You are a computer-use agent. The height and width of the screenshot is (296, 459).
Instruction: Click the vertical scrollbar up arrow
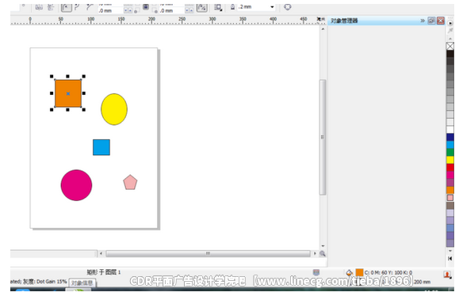pos(323,29)
